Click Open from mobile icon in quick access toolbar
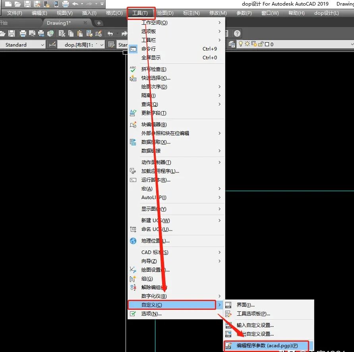The height and width of the screenshot is (352, 354). point(47,4)
